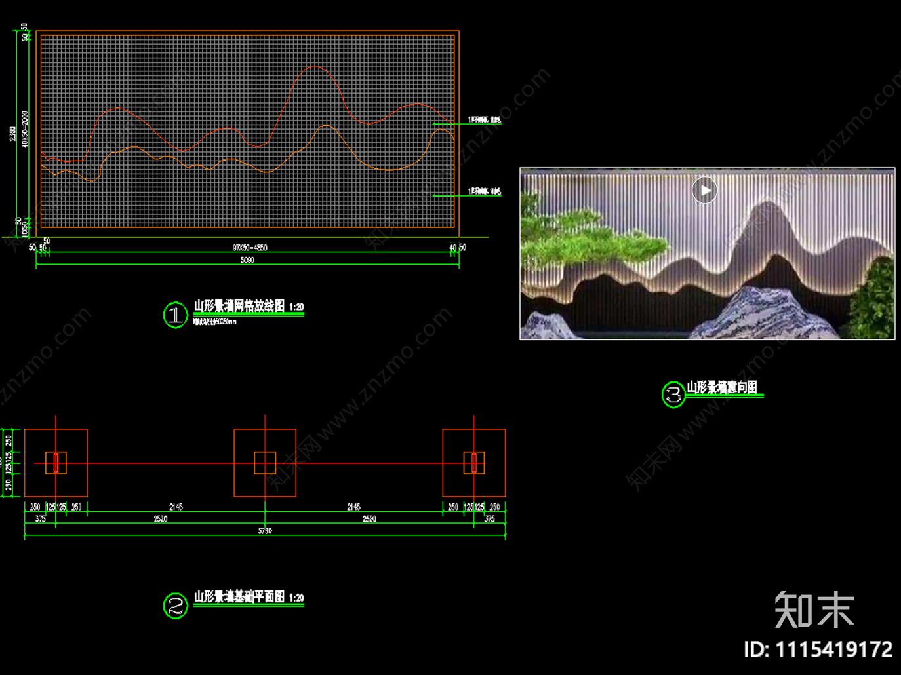
Task: Select the right foundation pad square
Action: [474, 463]
